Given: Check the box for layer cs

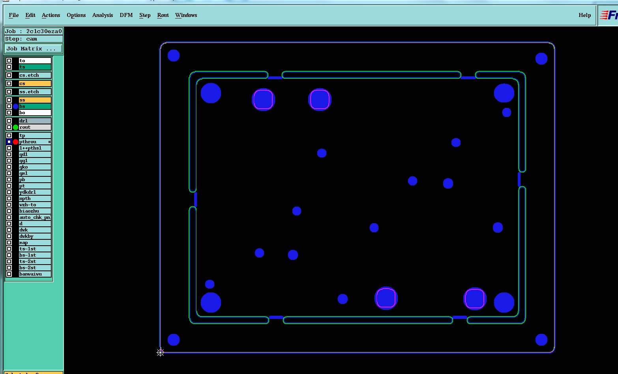Looking at the screenshot, I should 9,83.
